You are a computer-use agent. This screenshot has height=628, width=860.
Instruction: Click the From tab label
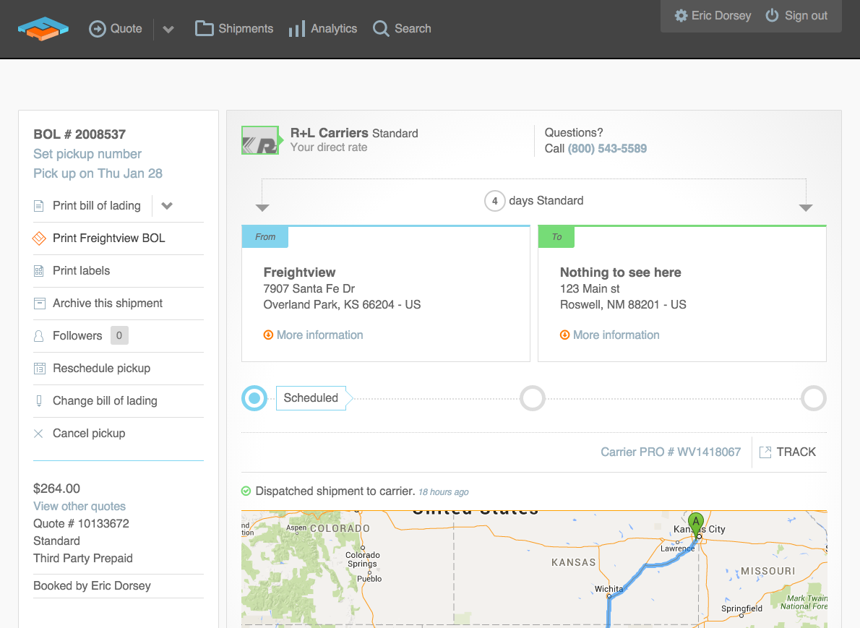[265, 237]
